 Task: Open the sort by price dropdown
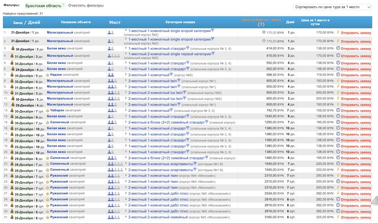point(333,7)
